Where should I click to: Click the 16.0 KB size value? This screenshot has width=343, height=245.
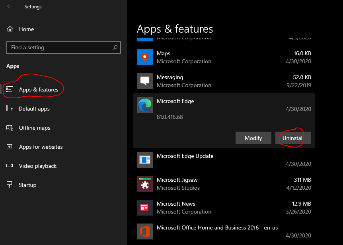click(x=302, y=53)
